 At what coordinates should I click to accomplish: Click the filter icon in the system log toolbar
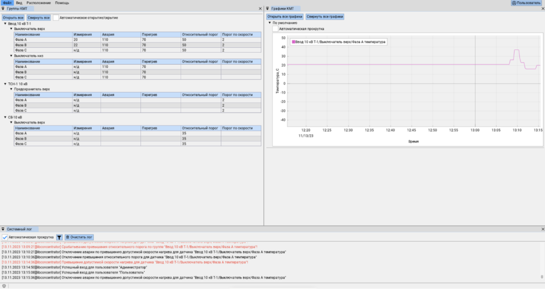(60, 237)
